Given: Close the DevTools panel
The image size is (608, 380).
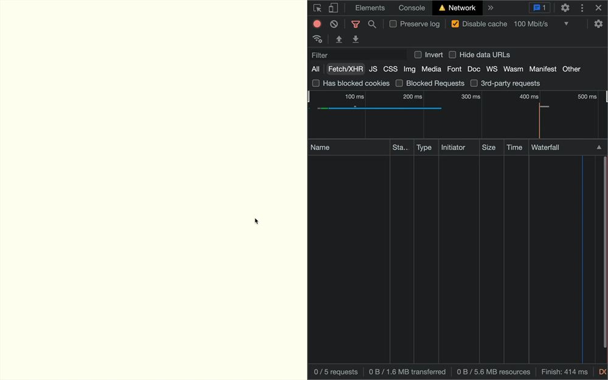Looking at the screenshot, I should (x=598, y=8).
